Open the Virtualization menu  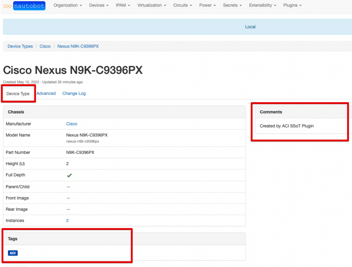[x=152, y=5]
